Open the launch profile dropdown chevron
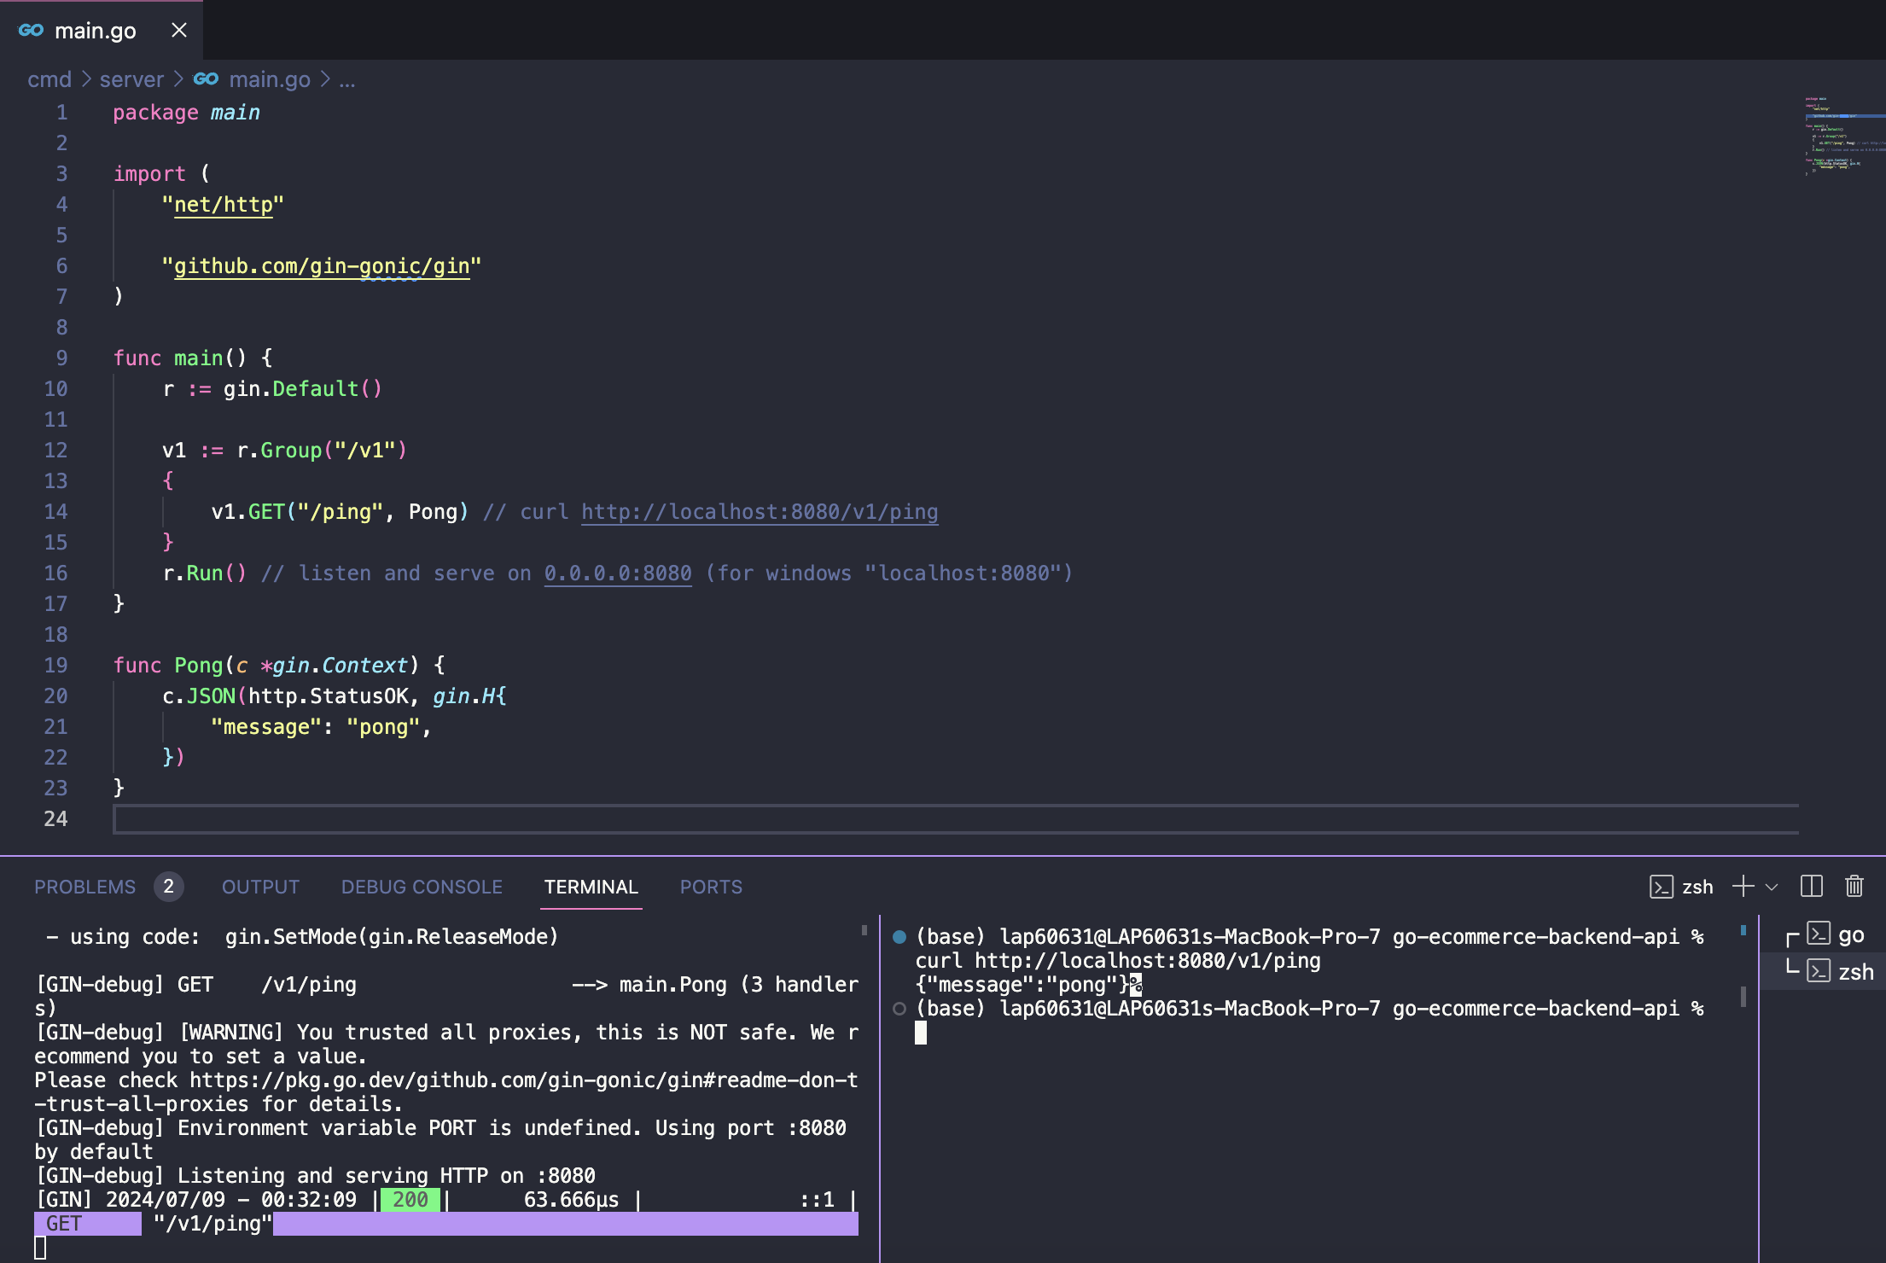Image resolution: width=1886 pixels, height=1263 pixels. click(1772, 888)
